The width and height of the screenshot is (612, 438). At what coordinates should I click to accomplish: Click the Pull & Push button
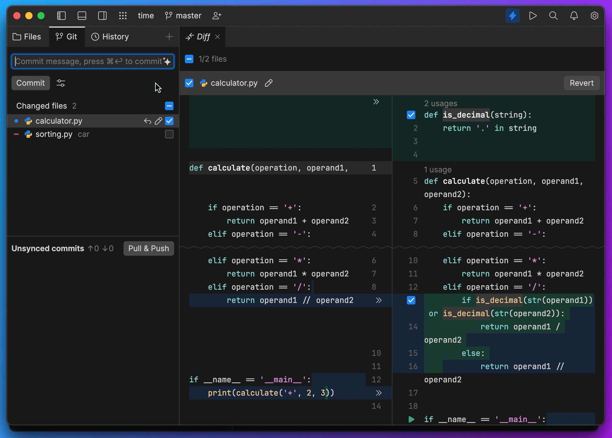click(x=148, y=248)
